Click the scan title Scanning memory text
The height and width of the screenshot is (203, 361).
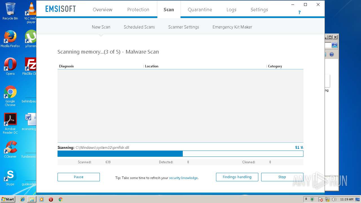(108, 52)
